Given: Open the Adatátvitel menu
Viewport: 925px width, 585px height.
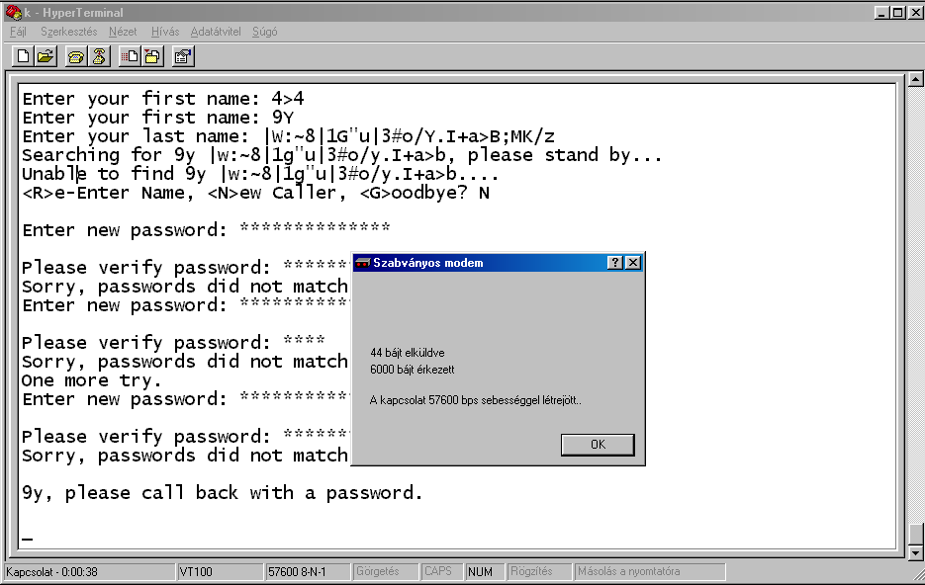Looking at the screenshot, I should (x=216, y=32).
